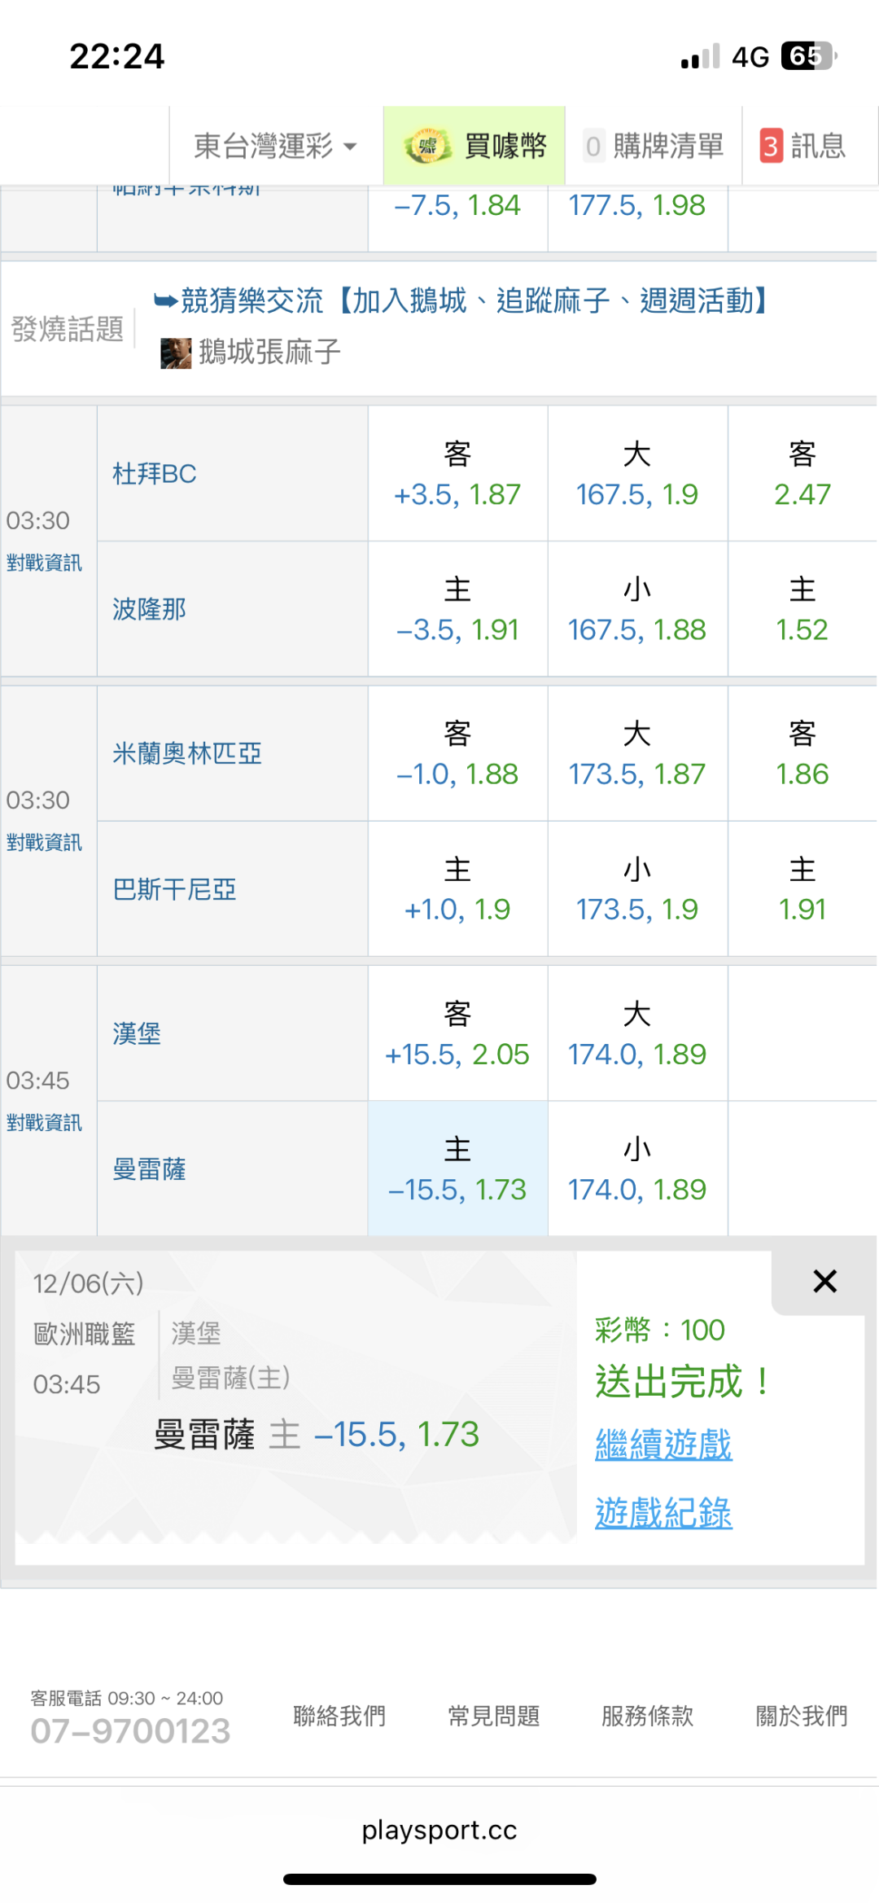Deselect 曼雷薩 home spread −15.5, 1.73

point(457,1169)
